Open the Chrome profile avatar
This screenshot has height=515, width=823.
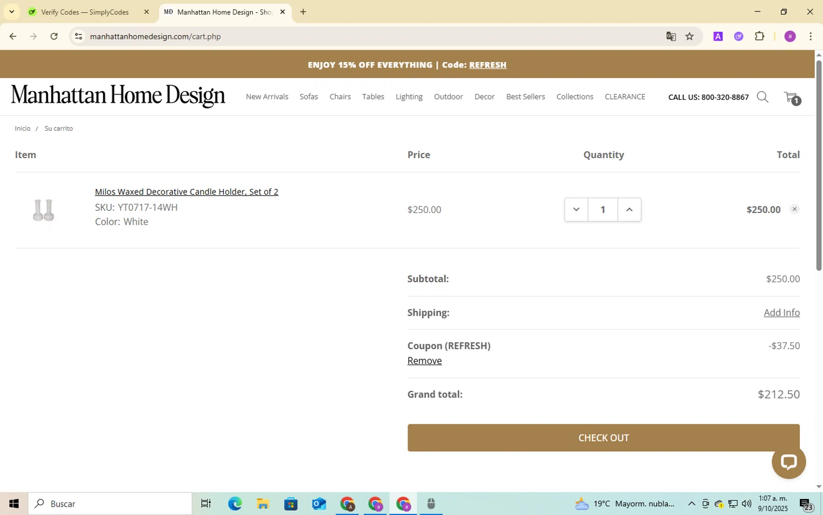click(790, 36)
